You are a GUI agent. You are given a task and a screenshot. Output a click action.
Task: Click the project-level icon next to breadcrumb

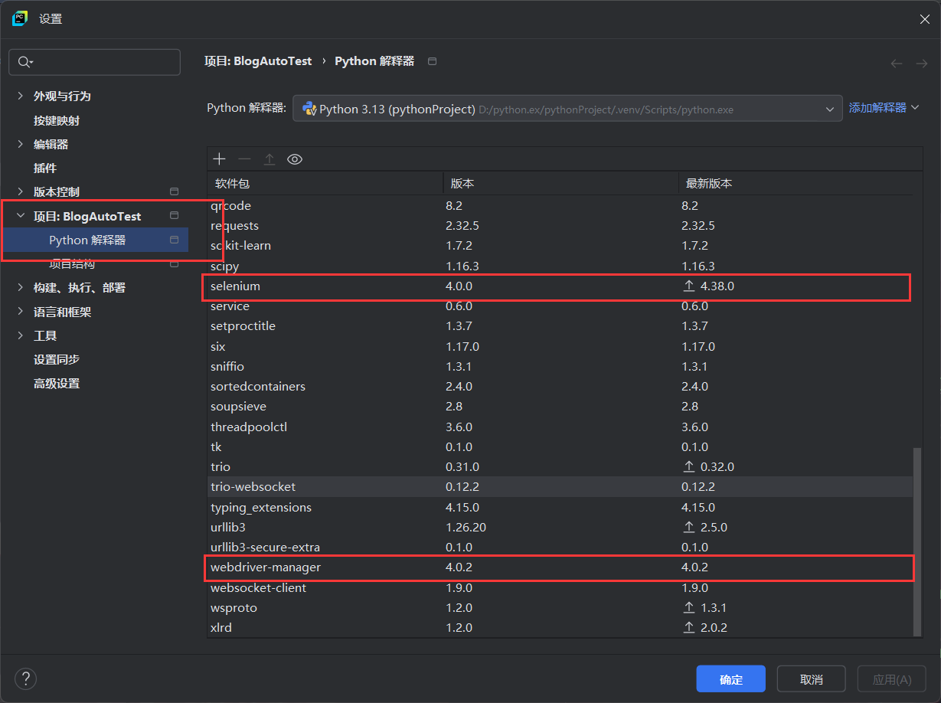[433, 61]
